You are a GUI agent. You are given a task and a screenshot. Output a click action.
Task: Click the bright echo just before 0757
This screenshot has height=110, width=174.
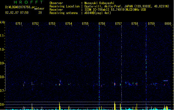[115, 84]
